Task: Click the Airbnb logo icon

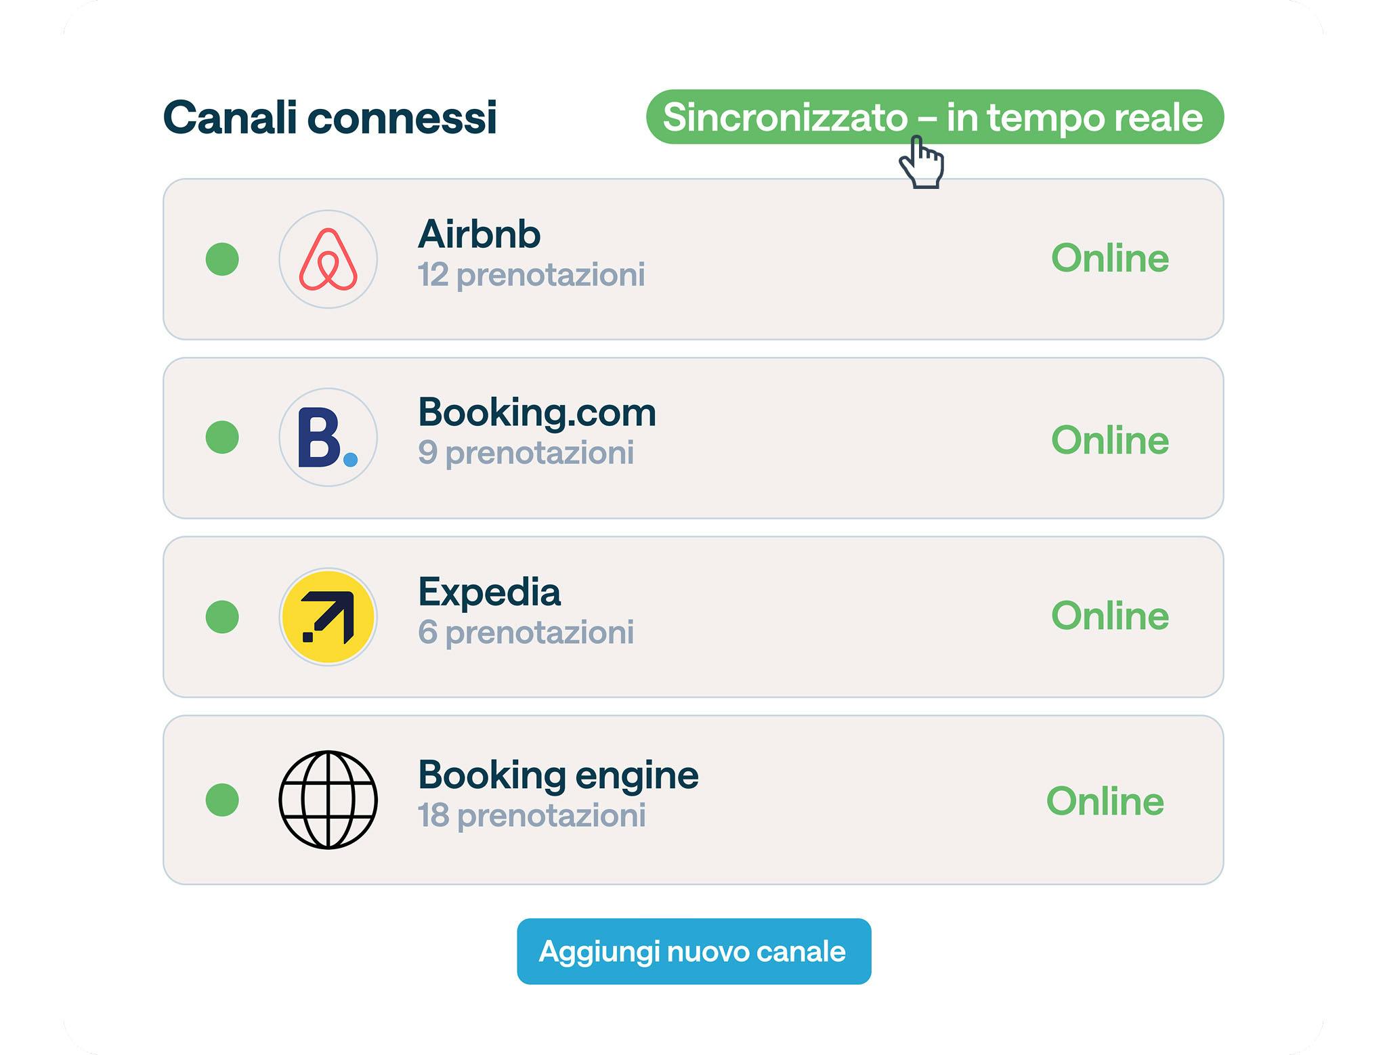Action: tap(328, 259)
